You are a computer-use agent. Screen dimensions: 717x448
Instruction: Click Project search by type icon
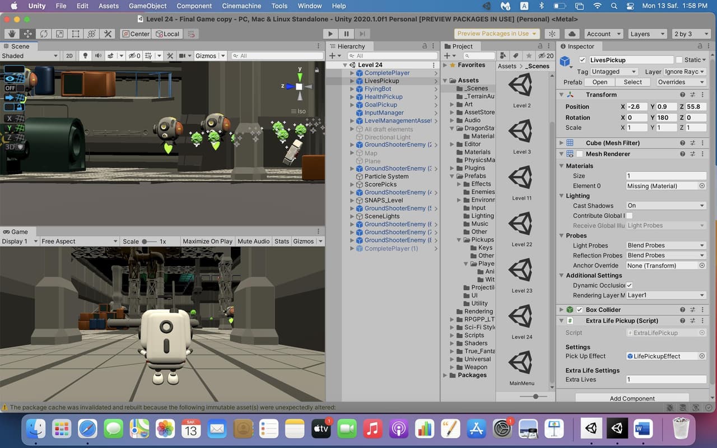(503, 55)
